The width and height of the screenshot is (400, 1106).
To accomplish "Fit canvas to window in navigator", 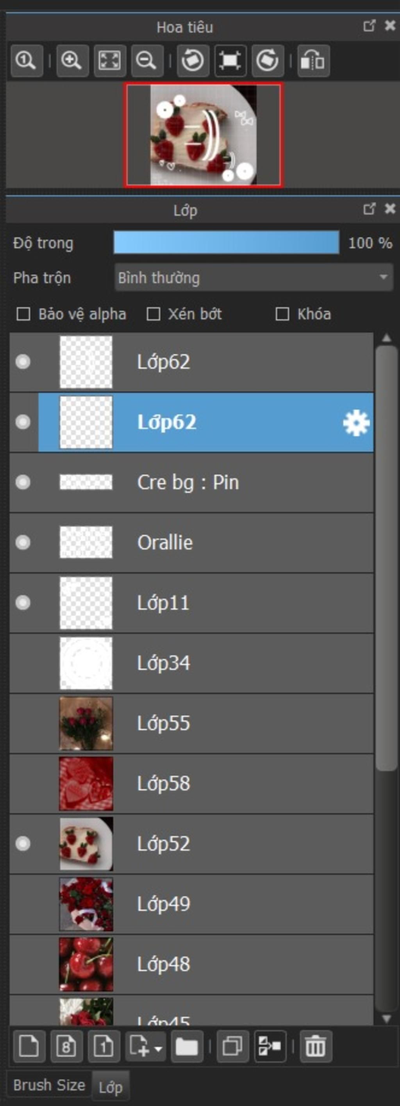I will pos(109,61).
